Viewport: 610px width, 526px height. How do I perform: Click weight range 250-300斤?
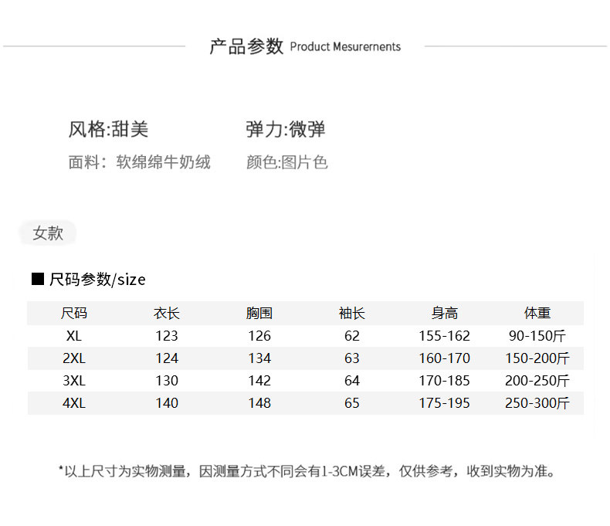(x=537, y=403)
